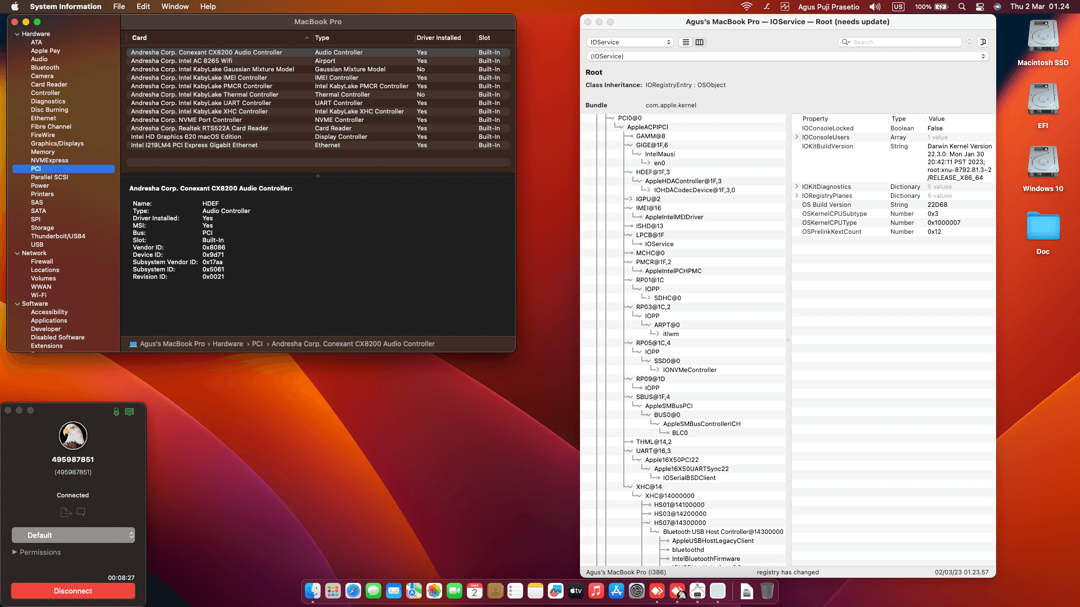
Task: Click the Disconnect button
Action: [x=73, y=591]
